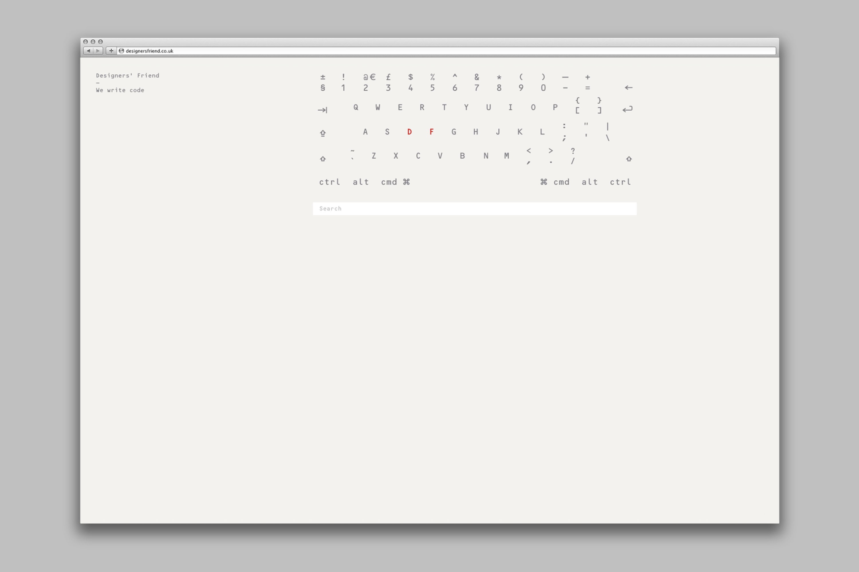Click the E key
Viewport: 859px width, 572px height.
click(x=400, y=107)
